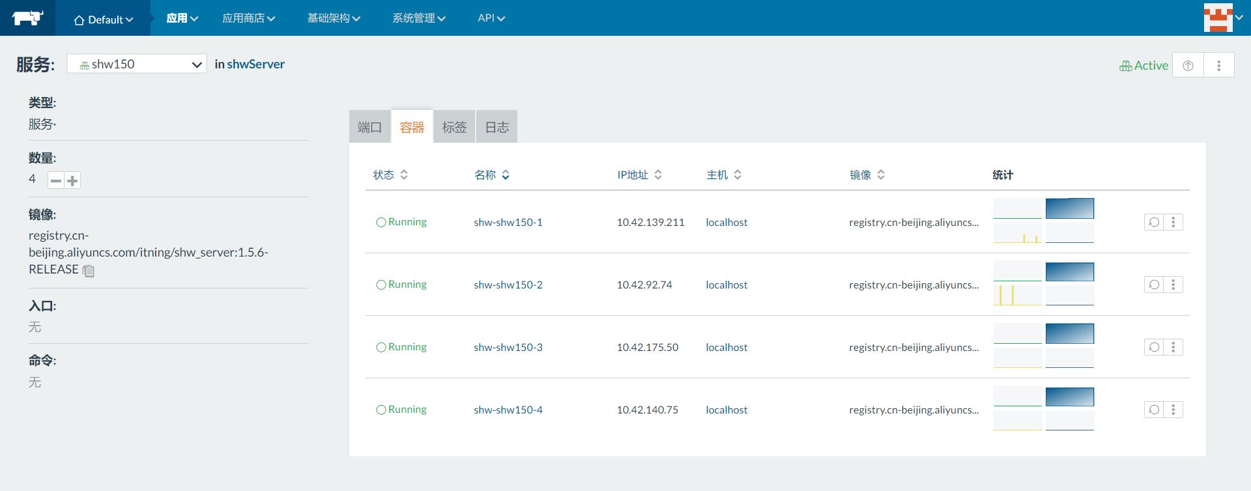Increase the service scale with plus
Viewport: 1251px width, 491px height.
(x=72, y=180)
